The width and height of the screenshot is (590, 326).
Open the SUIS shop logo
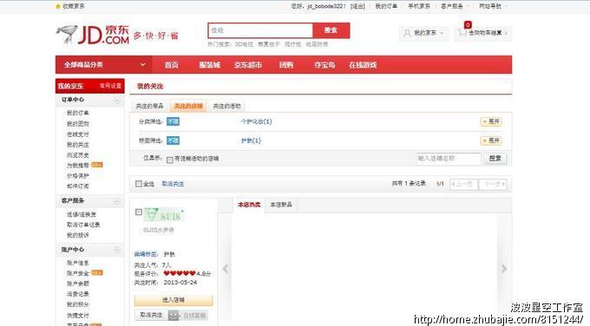tap(164, 215)
